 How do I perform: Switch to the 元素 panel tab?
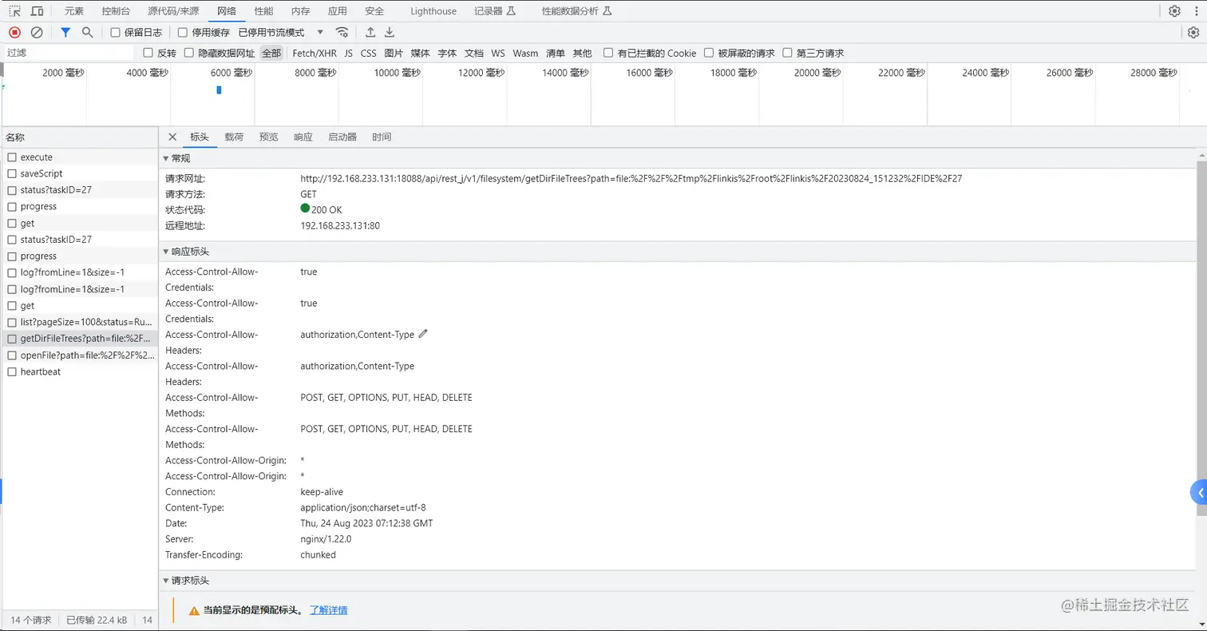(74, 11)
